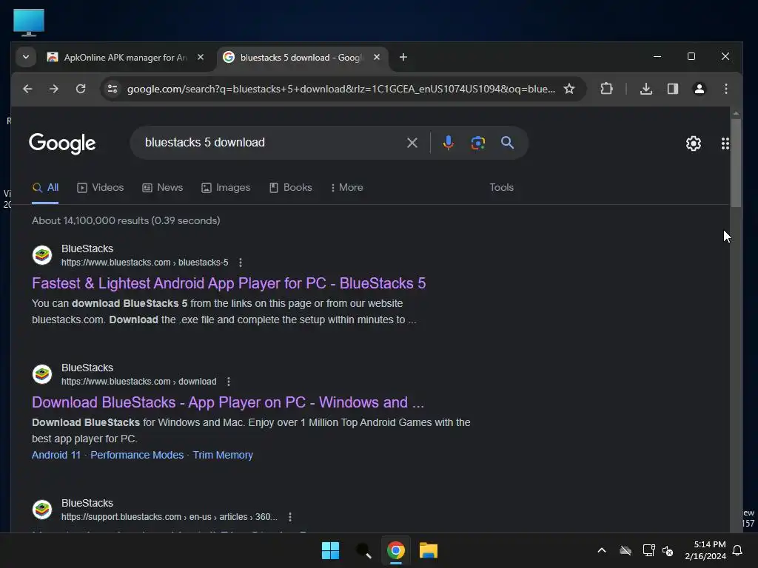Click the network display tray icon
This screenshot has width=758, height=568.
coord(648,550)
